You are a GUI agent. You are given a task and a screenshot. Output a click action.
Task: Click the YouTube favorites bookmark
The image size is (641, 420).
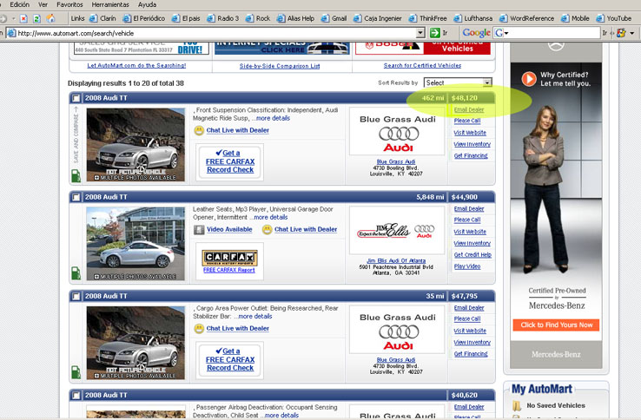614,18
